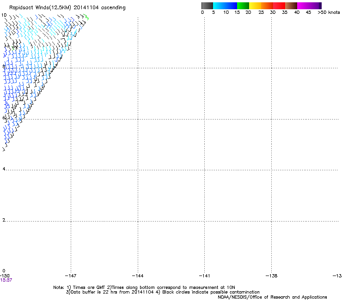Click the '-144' longitude label
Viewport: 342px width, 300px height.
pos(138,276)
